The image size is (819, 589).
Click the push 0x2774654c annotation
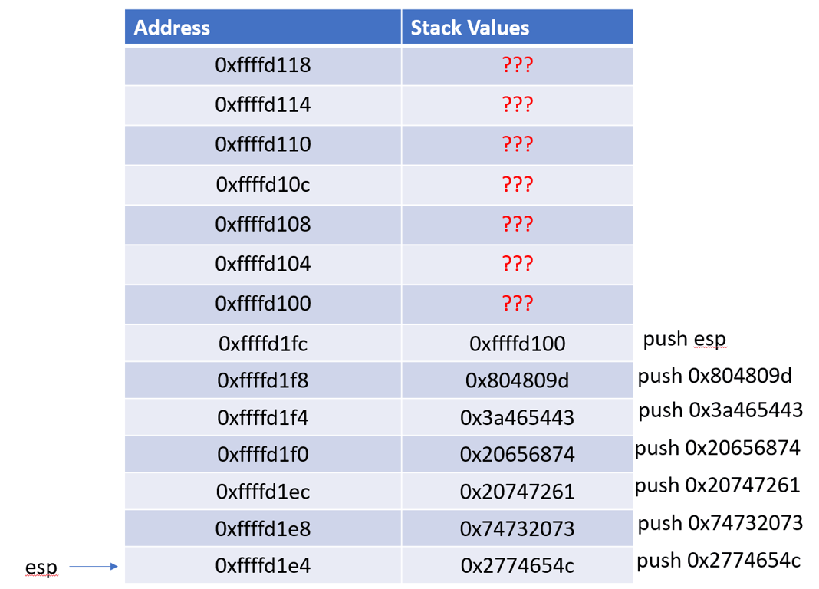719,561
